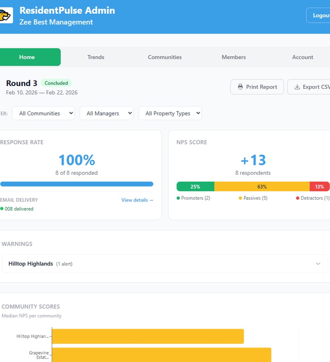
Task: Click the download icon in Export CSV
Action: pos(297,87)
